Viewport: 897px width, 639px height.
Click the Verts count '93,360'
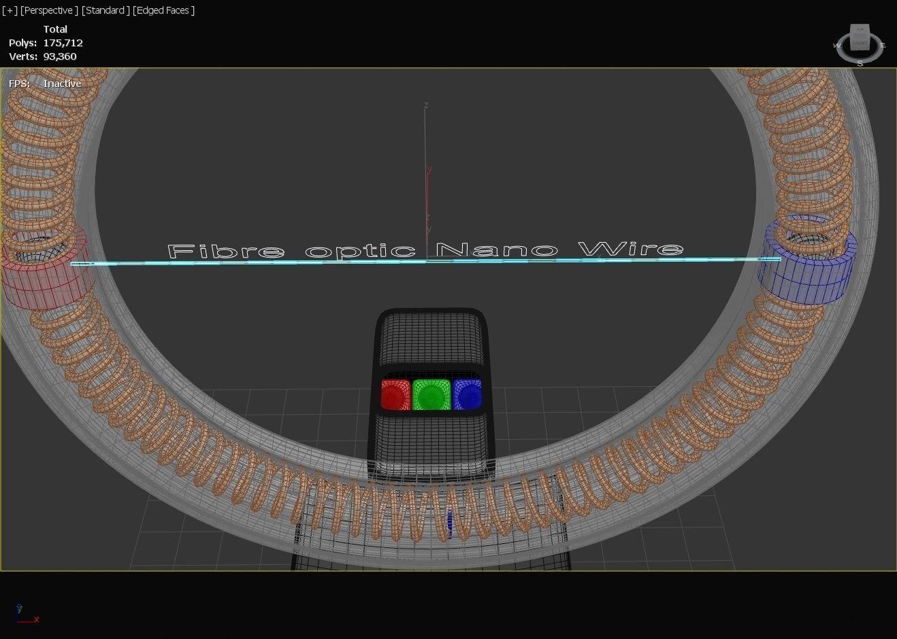(60, 56)
